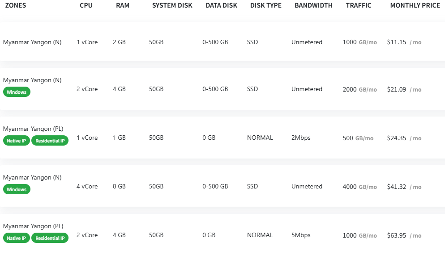The height and width of the screenshot is (255, 445).
Task: Choose the $63.95 monthly price
Action: click(x=397, y=235)
